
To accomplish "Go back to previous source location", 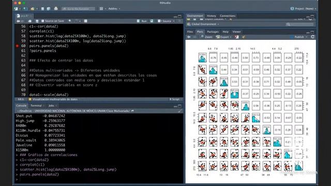I will 18,21.
